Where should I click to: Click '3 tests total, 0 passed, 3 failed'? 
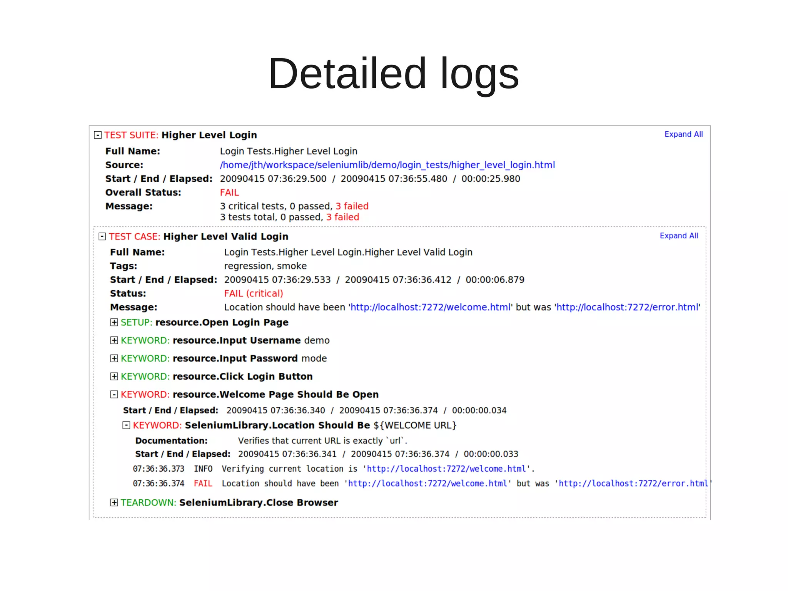[x=290, y=217]
